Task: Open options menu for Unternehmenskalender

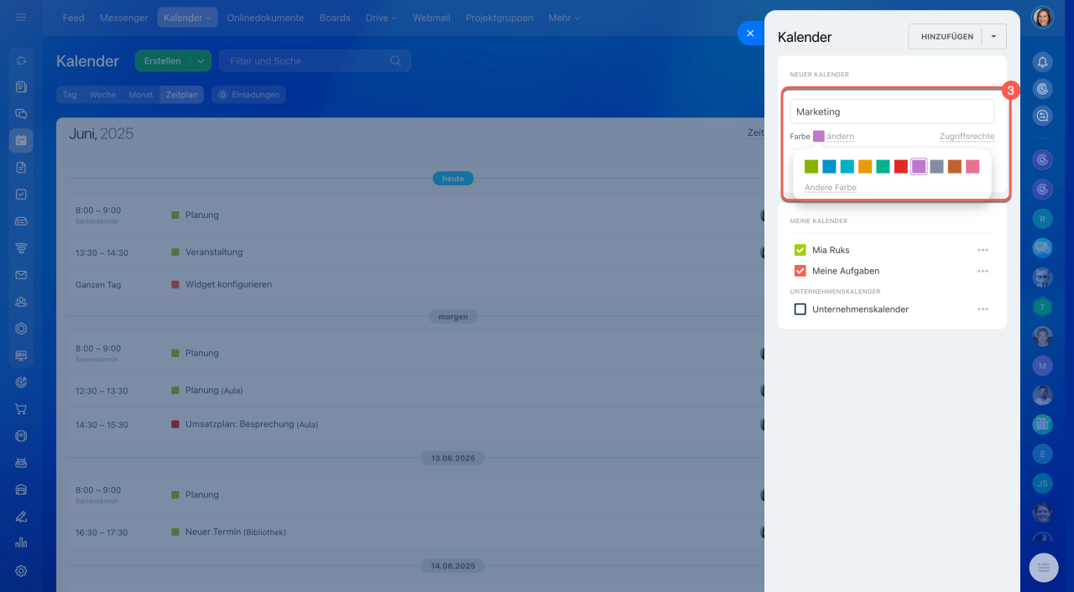Action: (983, 309)
